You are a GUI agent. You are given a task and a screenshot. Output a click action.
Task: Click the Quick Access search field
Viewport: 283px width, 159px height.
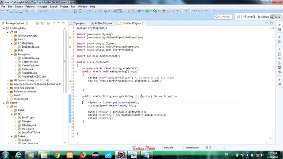click(x=223, y=17)
